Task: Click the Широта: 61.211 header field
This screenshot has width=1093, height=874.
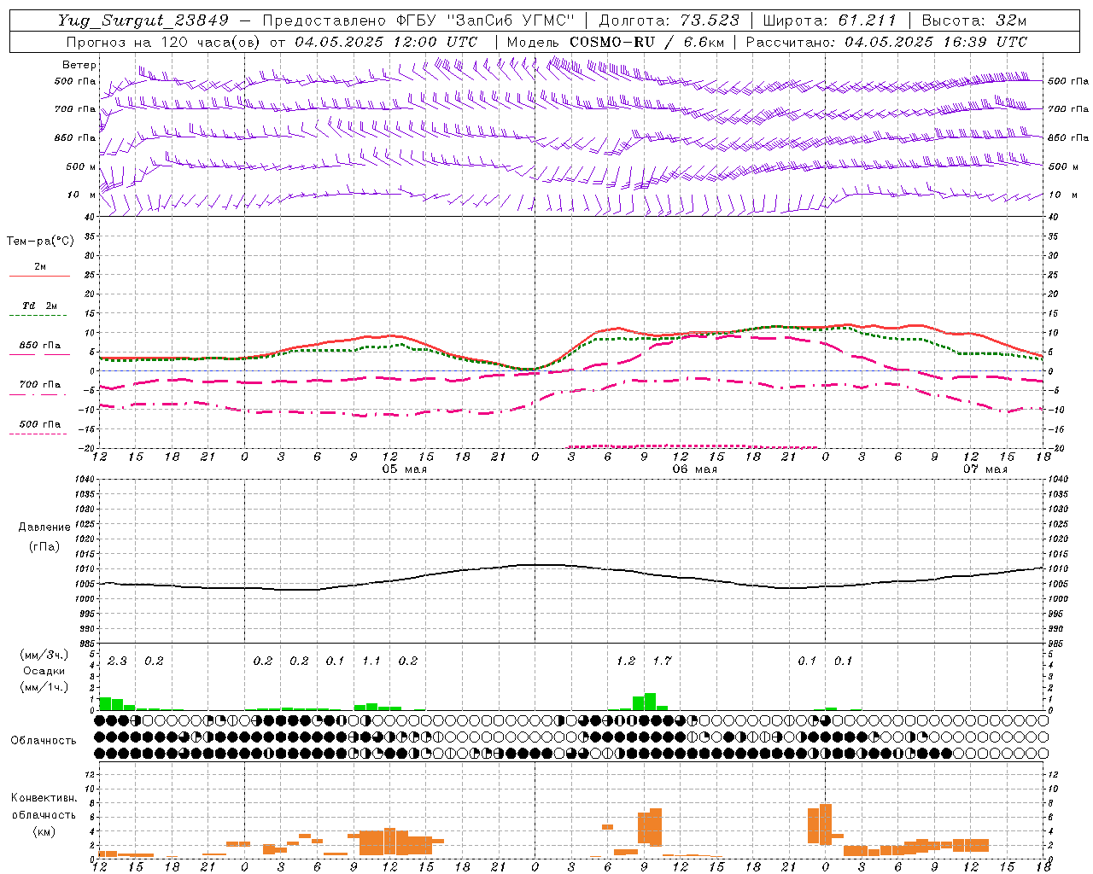Action: (x=829, y=20)
